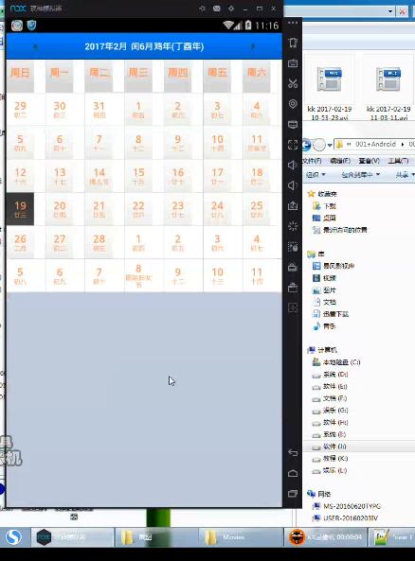Screen dimensions: 415x561
Task: Open Nox settings gear in title bar
Action: point(231,9)
